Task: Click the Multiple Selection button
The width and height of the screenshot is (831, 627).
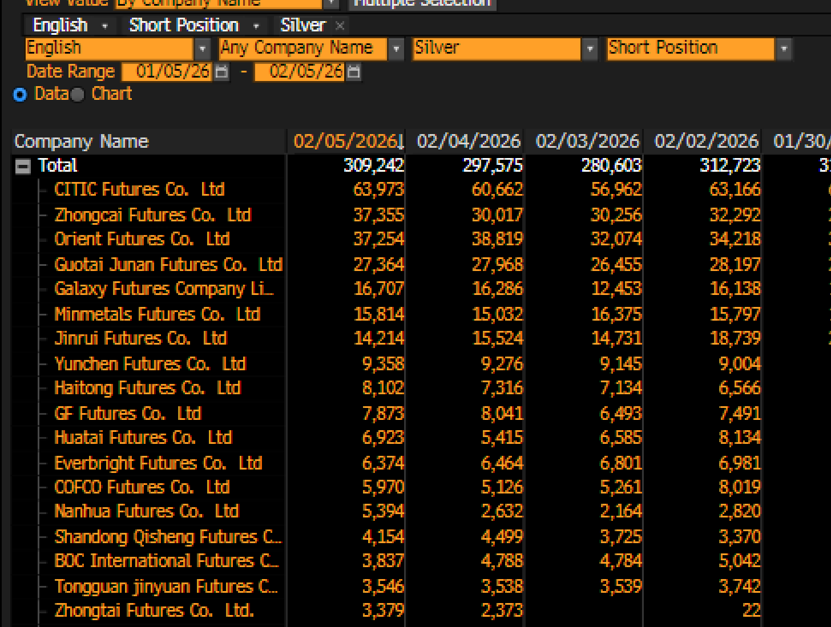Action: pos(422,3)
